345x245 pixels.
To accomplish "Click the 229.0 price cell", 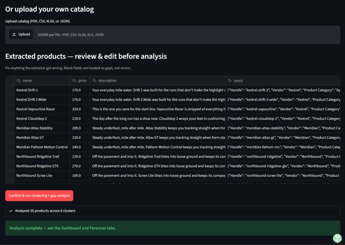I will (x=80, y=156).
